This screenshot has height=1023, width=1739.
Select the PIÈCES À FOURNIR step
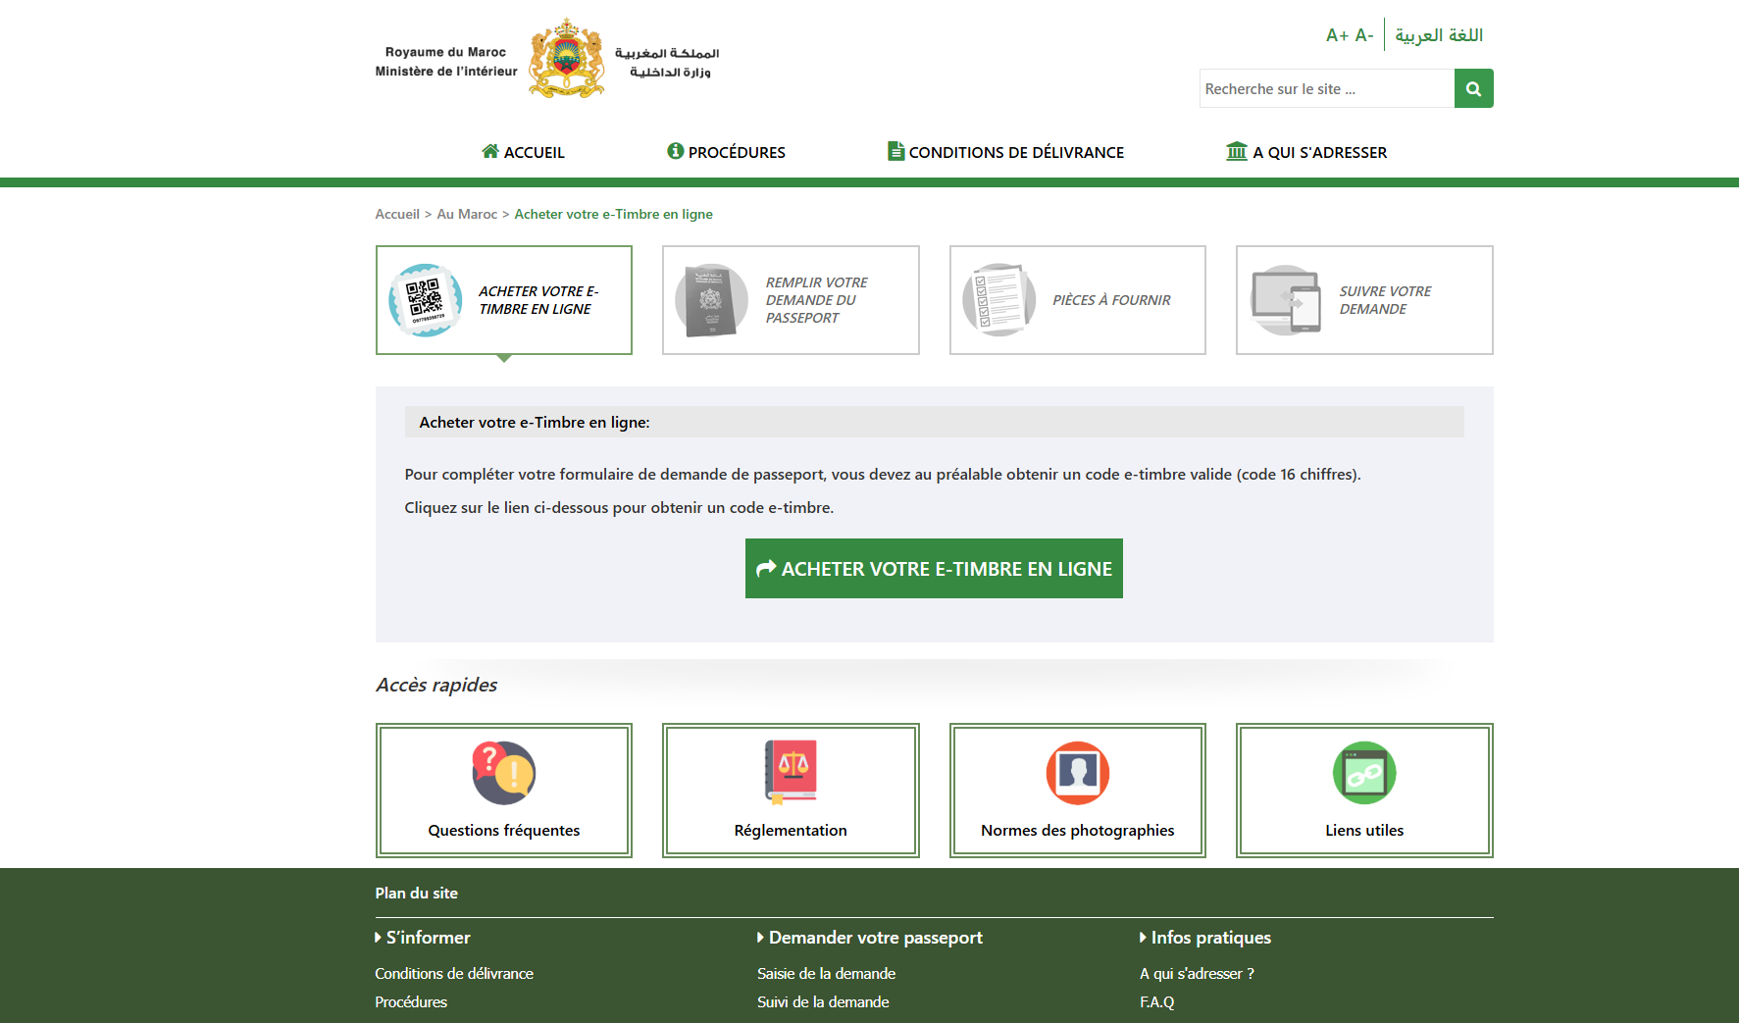(x=1078, y=300)
